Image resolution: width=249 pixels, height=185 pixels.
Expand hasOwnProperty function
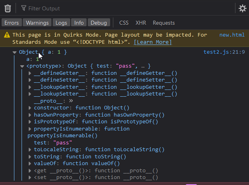point(30,115)
